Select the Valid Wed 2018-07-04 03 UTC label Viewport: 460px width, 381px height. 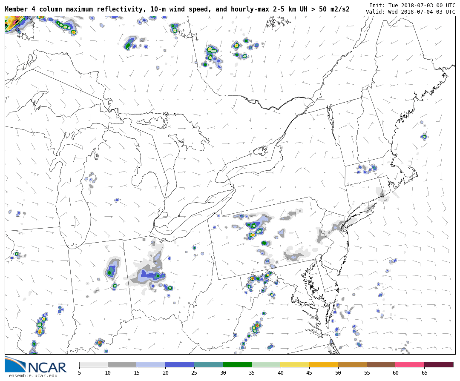pos(410,12)
